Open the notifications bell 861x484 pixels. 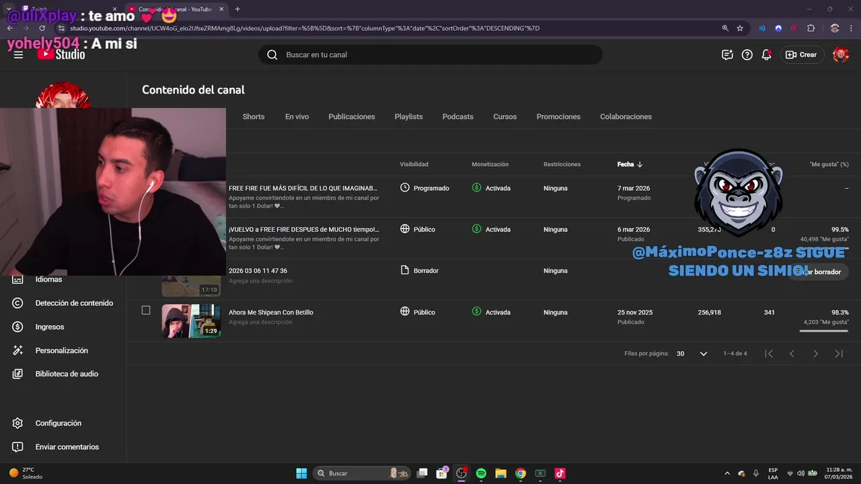pyautogui.click(x=766, y=54)
